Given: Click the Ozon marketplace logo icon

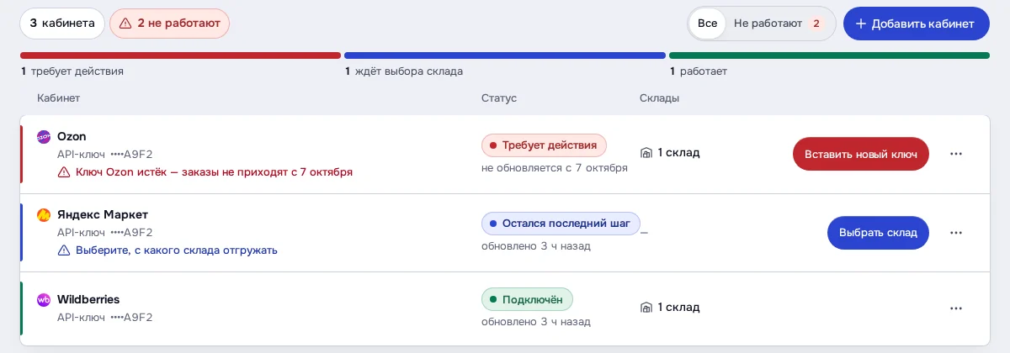Looking at the screenshot, I should pos(44,136).
